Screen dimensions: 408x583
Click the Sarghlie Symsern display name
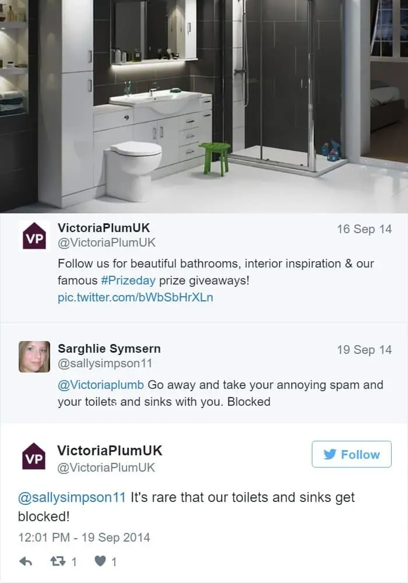[109, 349]
